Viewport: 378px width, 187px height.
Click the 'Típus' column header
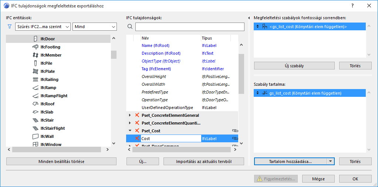(x=216, y=38)
